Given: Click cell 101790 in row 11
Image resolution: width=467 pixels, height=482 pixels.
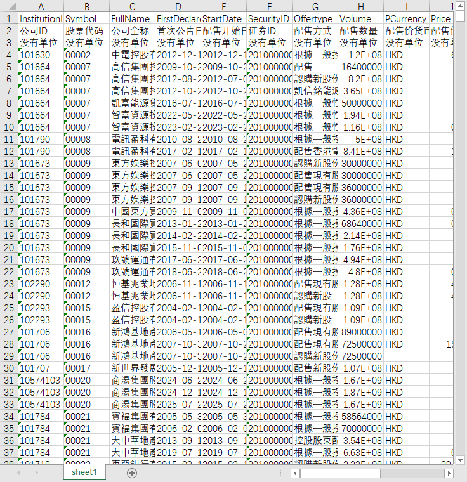Looking at the screenshot, I should click(x=41, y=140).
